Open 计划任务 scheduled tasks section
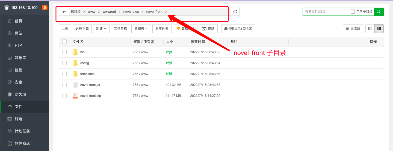 [x=25, y=131]
